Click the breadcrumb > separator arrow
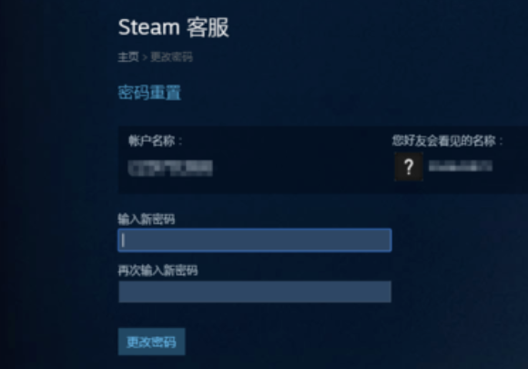This screenshot has width=528, height=369. [x=145, y=57]
